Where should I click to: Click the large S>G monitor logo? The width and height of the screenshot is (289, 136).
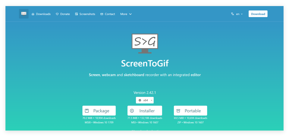(x=145, y=43)
